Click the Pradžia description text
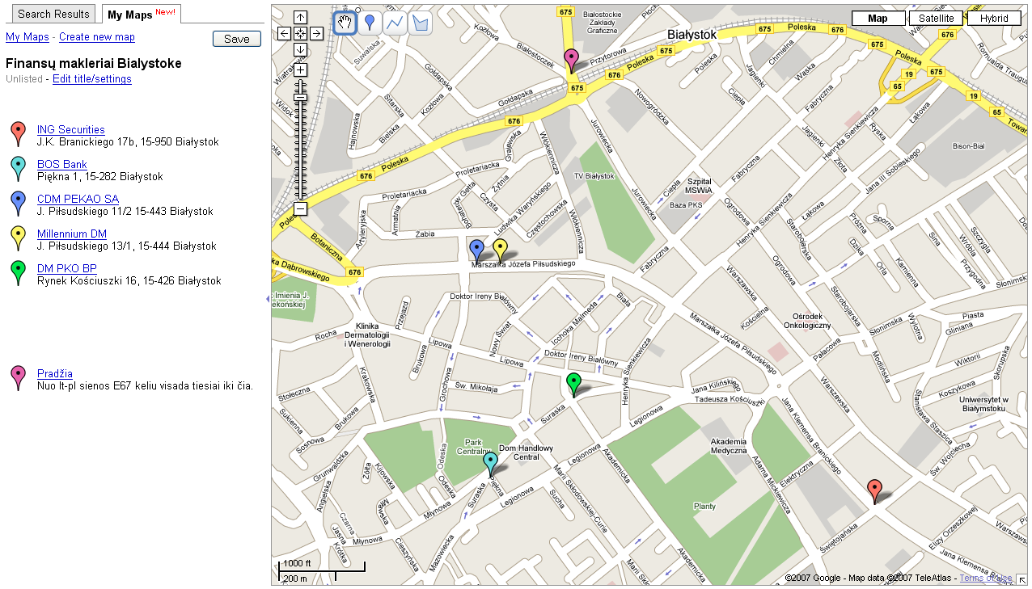Viewport: 1032px width, 589px height. [x=146, y=385]
